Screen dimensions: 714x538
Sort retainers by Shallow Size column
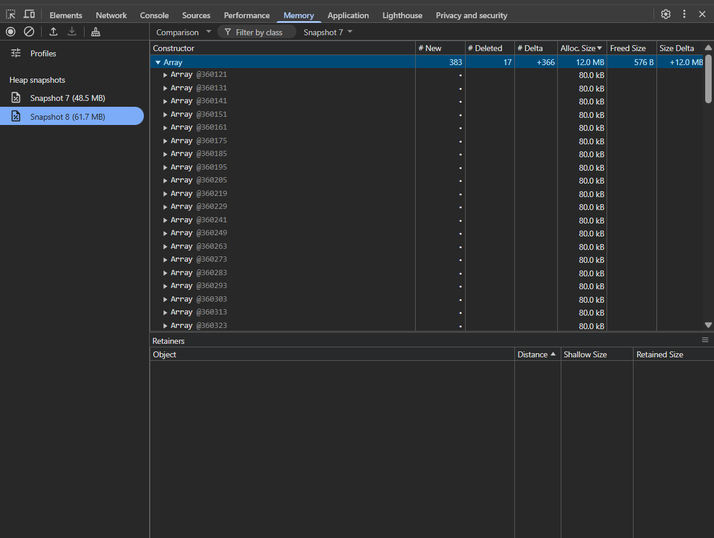coord(597,354)
